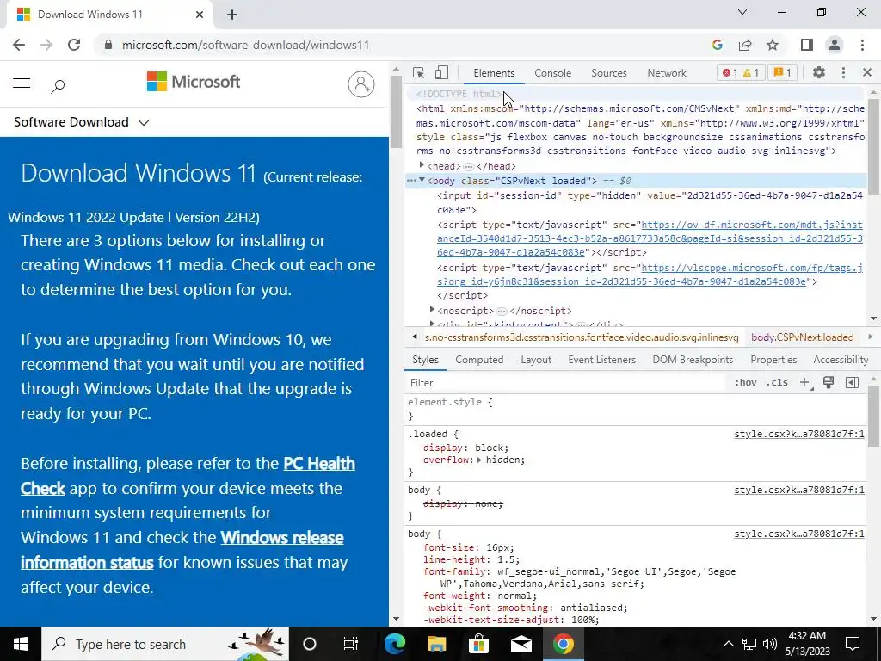Open the ov-df.microsoft.com mdt.js script link
This screenshot has height=661, width=881.
click(x=650, y=238)
